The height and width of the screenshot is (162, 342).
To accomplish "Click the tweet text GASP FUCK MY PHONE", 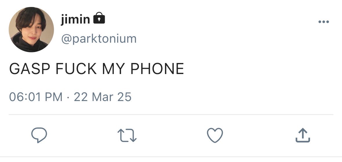I will (96, 69).
